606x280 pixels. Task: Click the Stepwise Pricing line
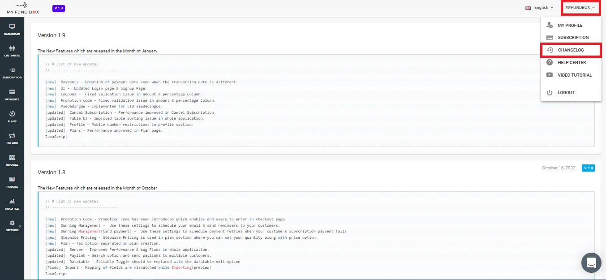(x=181, y=237)
